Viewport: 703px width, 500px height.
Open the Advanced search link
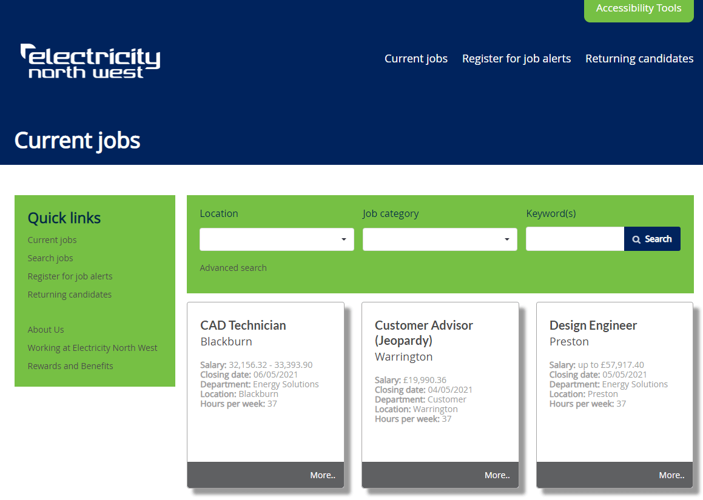tap(233, 268)
